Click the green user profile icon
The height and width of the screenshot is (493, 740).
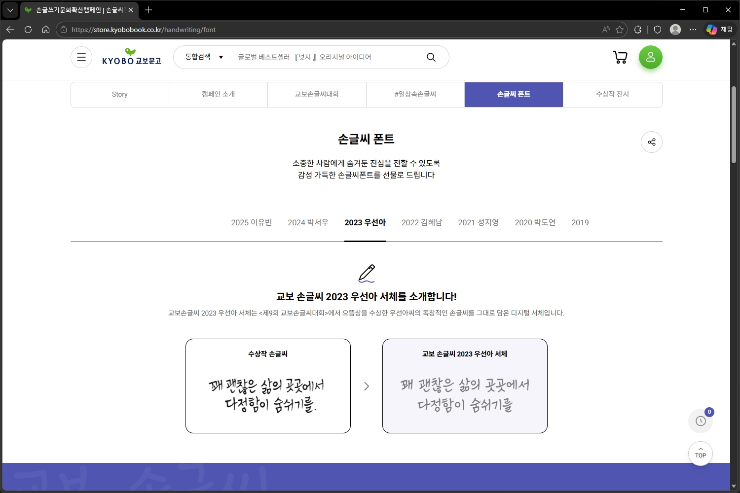(651, 57)
